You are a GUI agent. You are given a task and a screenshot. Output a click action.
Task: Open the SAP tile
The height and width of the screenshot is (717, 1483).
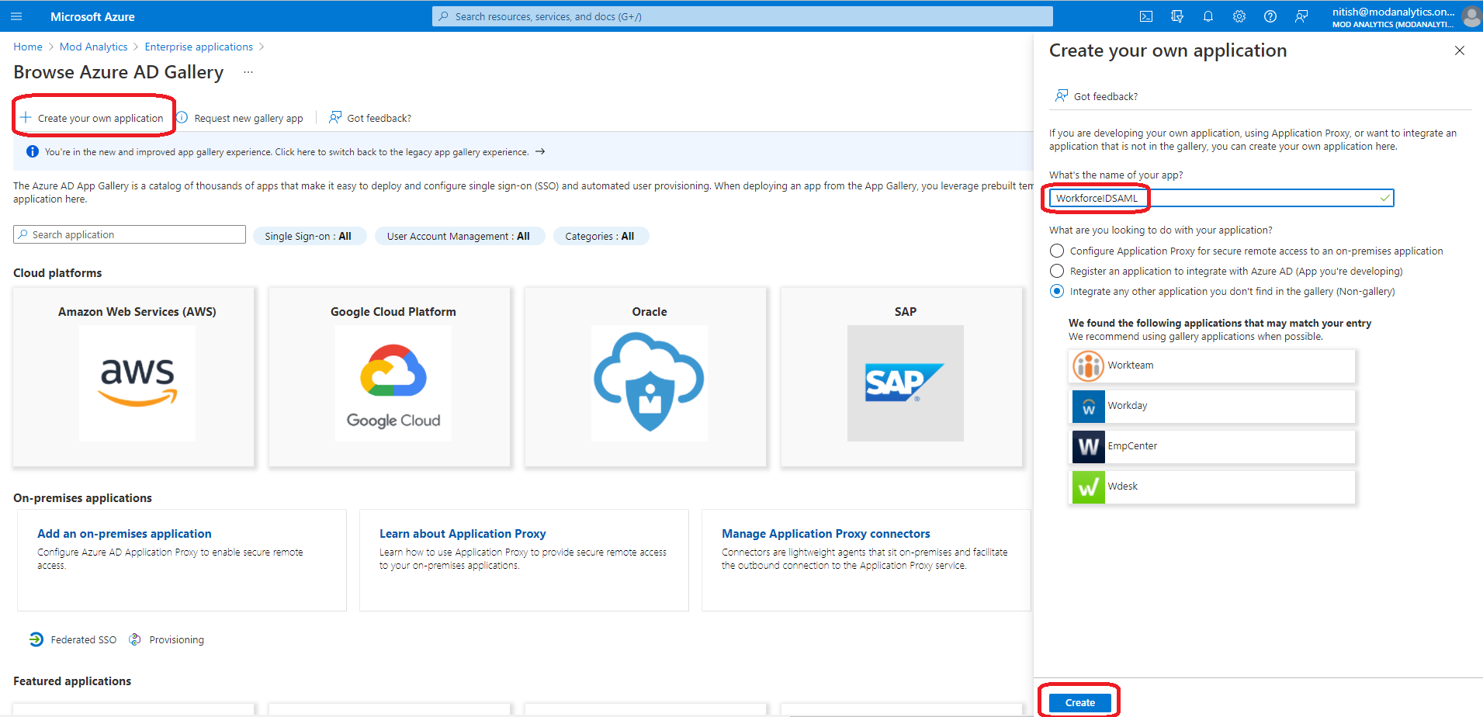902,377
